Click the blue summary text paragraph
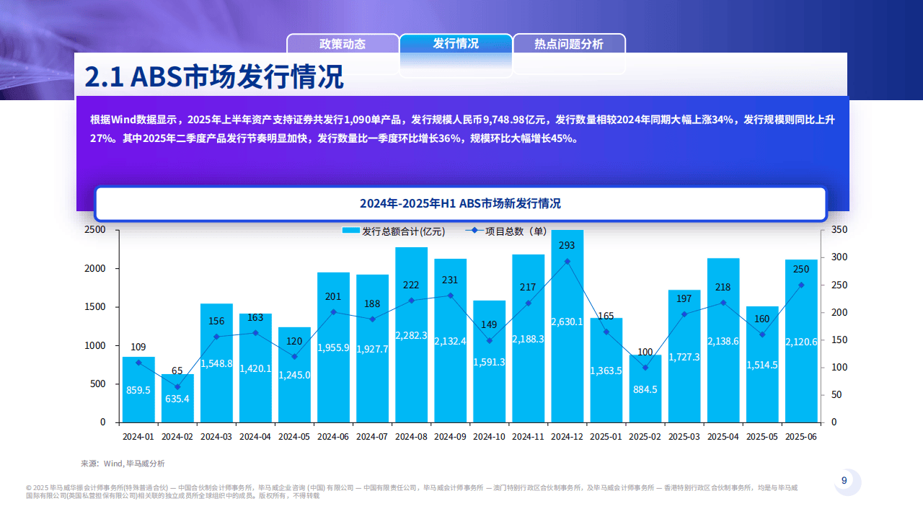923x519 pixels. (x=461, y=130)
